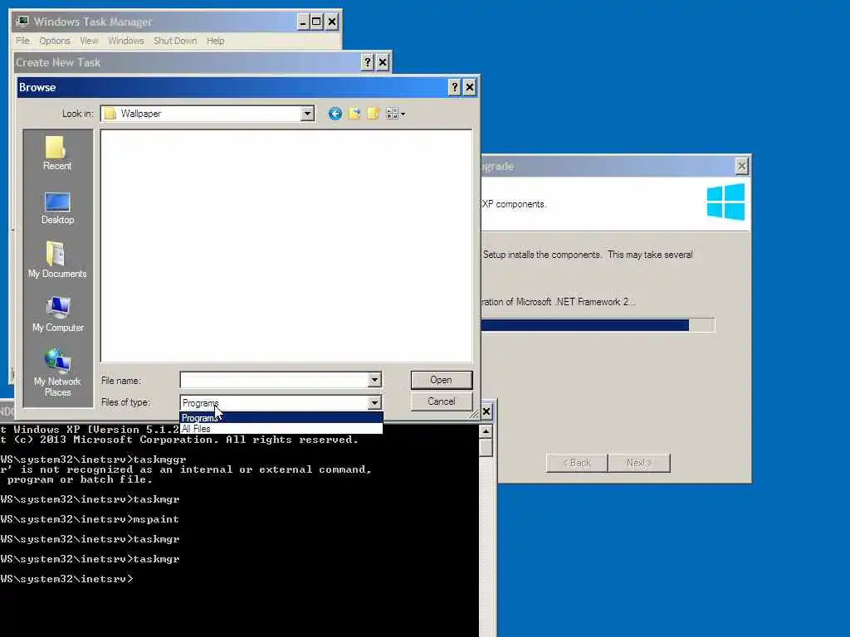Open the Windows menu in Task Manager
850x637 pixels.
tap(126, 41)
